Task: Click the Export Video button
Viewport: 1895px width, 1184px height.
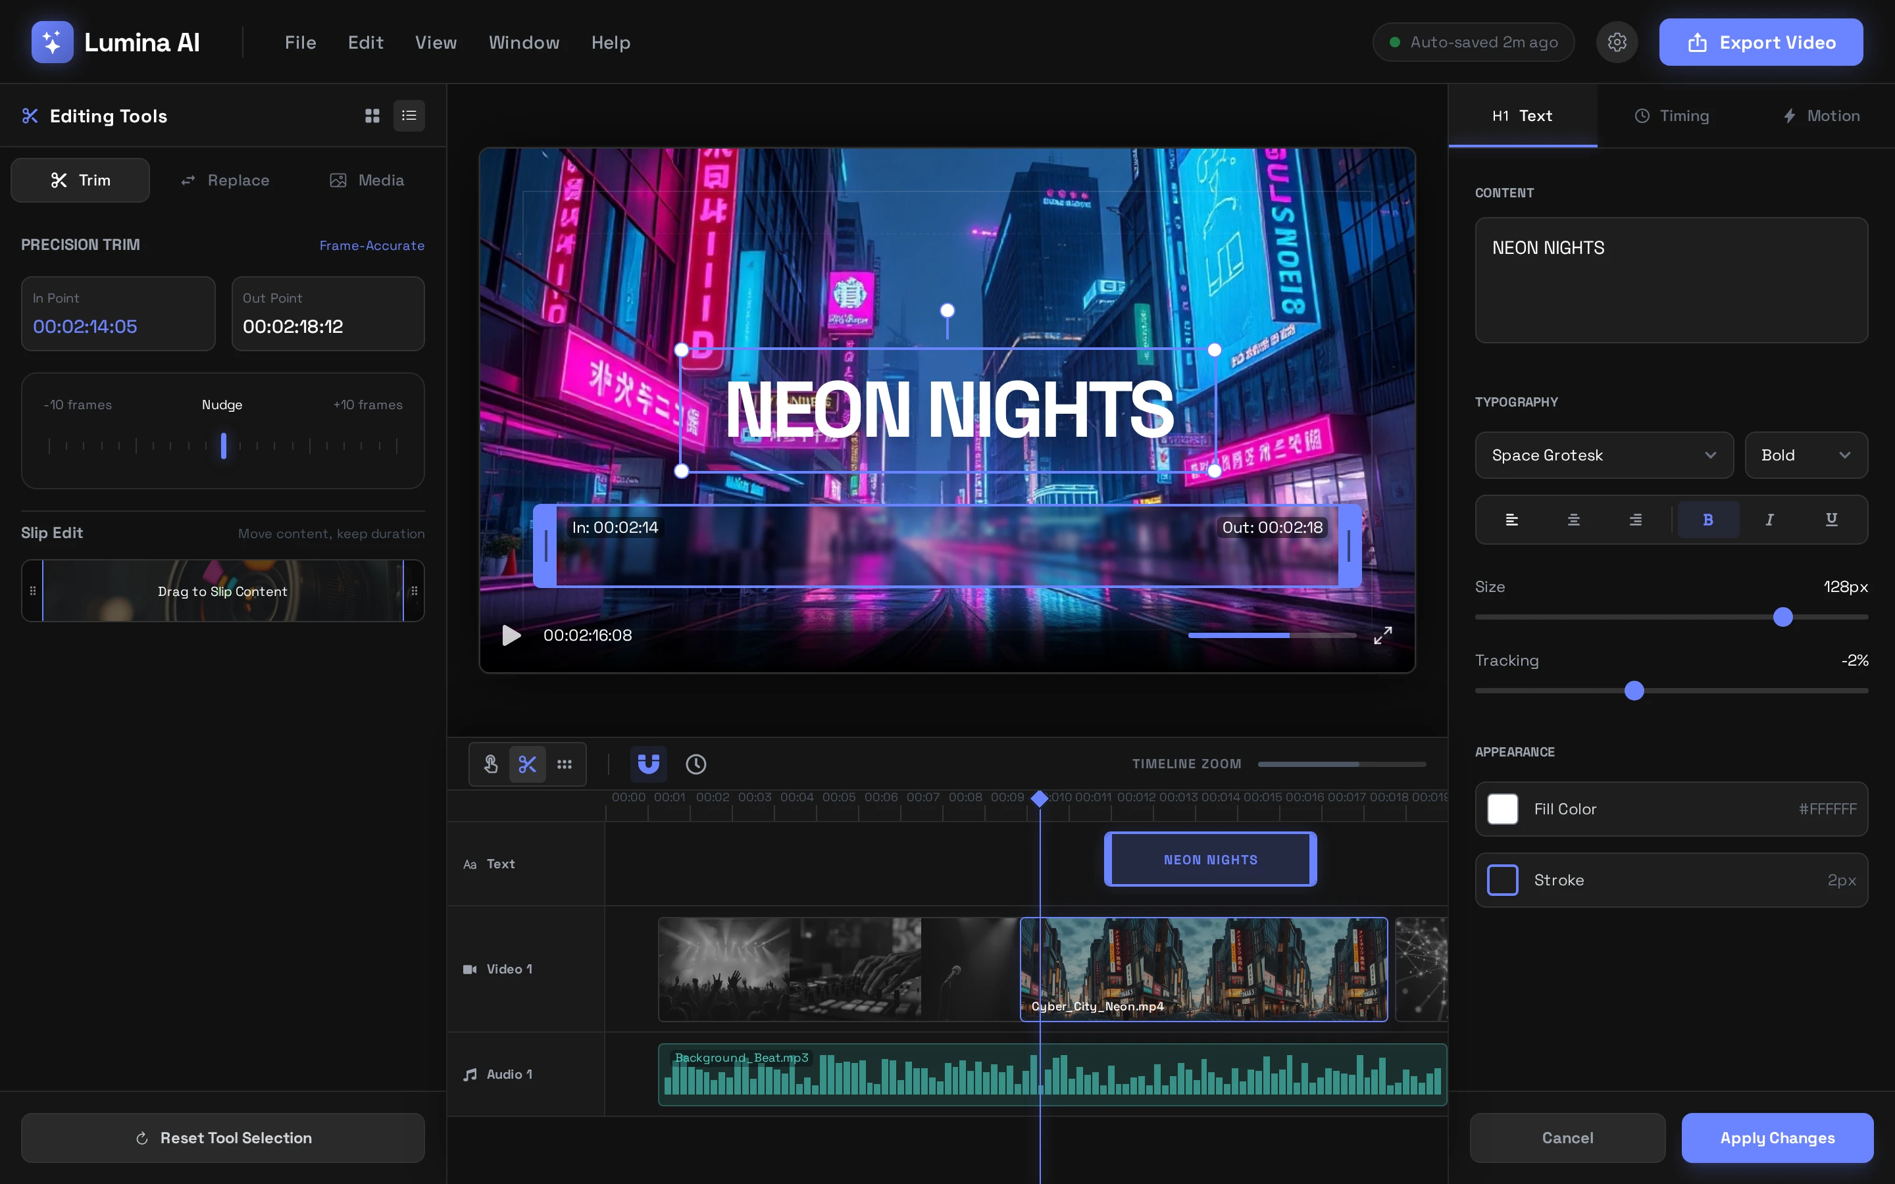Action: click(1760, 42)
